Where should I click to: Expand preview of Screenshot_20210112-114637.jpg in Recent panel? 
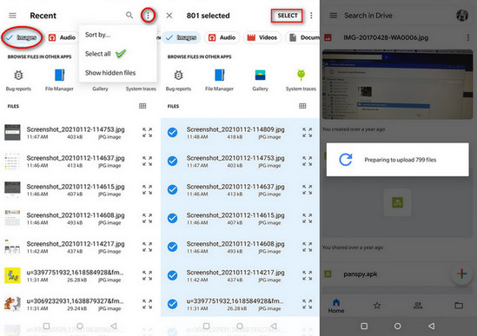click(147, 161)
